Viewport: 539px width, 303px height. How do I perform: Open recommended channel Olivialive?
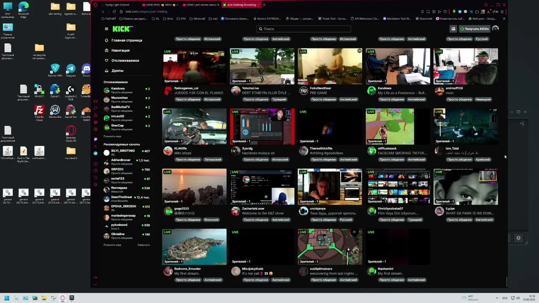127,236
